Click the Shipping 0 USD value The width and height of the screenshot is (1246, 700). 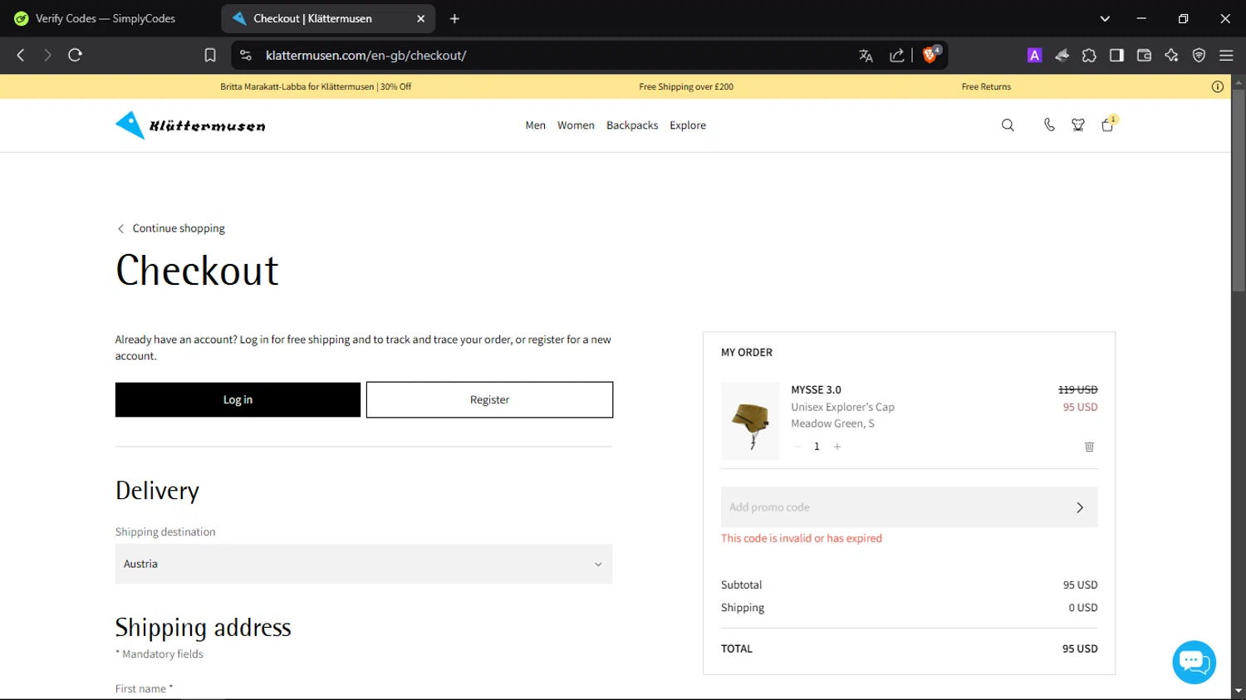tap(1083, 608)
